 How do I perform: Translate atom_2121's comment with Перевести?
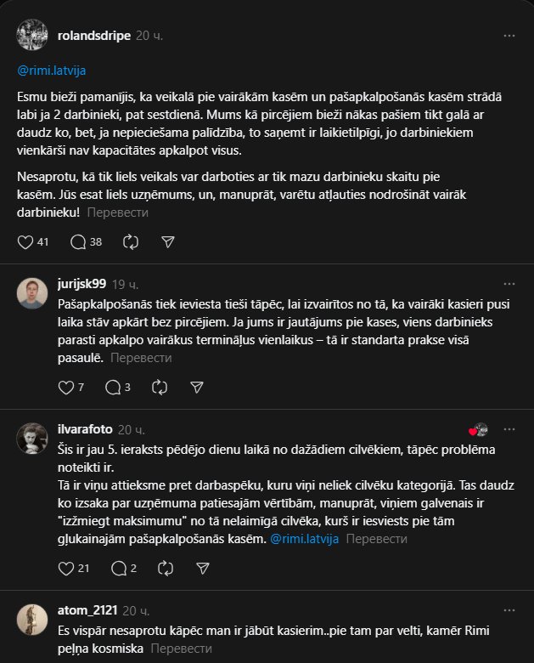181,648
